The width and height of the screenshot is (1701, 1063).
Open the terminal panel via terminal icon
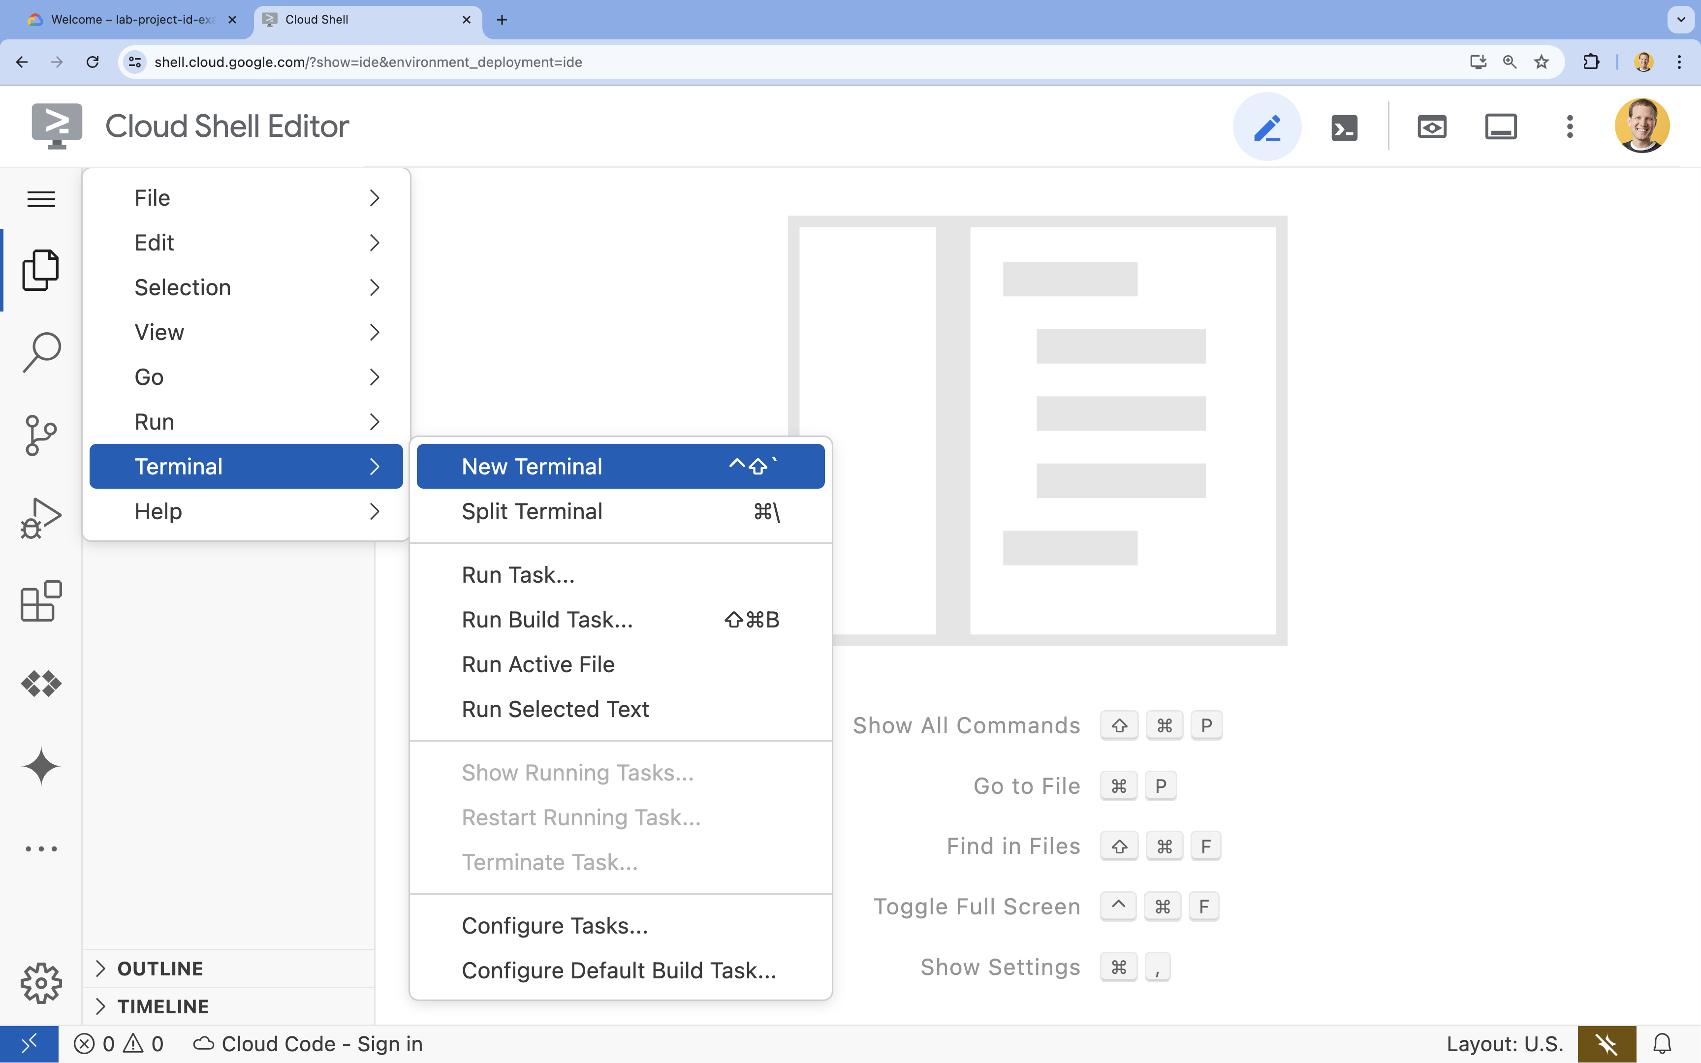[1343, 126]
